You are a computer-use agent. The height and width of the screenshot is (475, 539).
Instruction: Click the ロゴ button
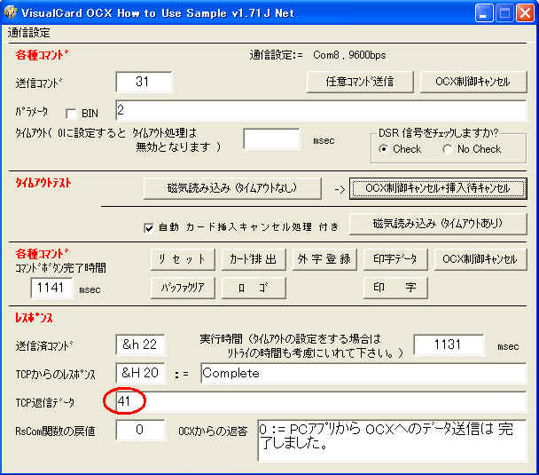[x=254, y=288]
